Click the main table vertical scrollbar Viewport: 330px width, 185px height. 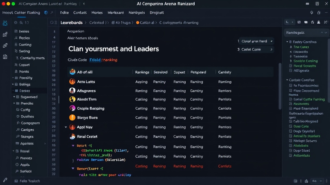280,86
